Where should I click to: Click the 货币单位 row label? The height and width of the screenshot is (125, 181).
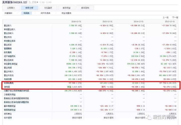[x=8, y=114]
